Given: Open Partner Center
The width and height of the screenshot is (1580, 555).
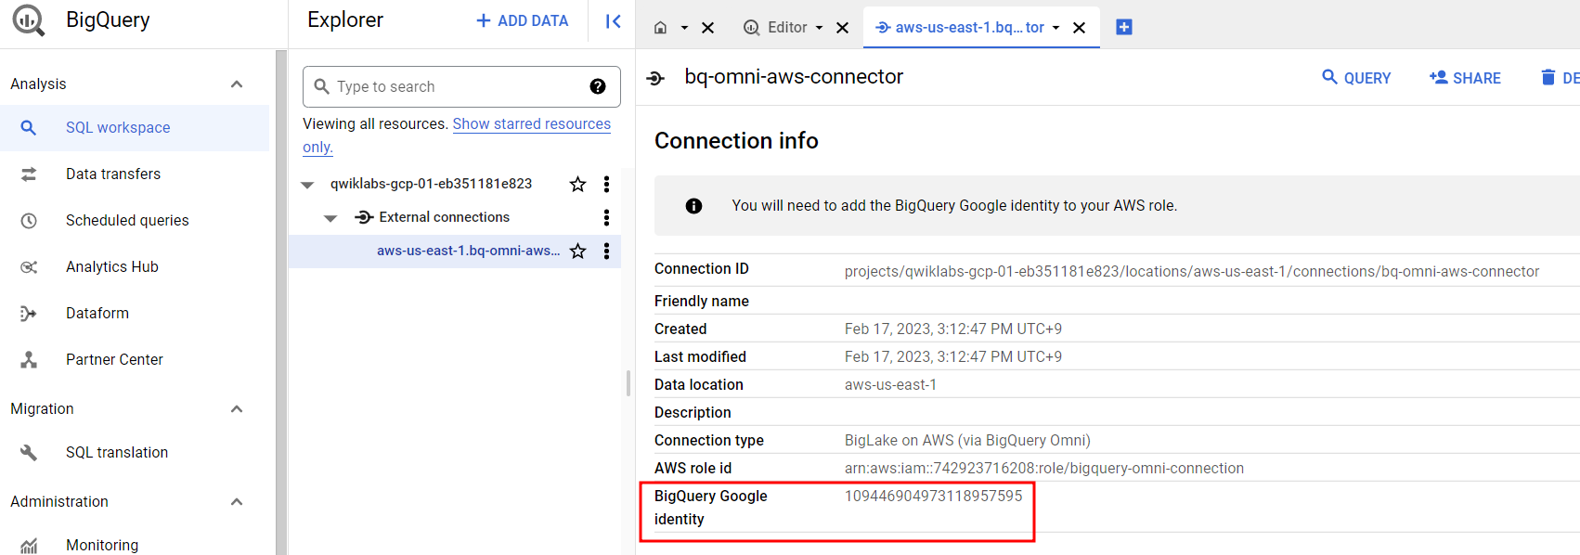Looking at the screenshot, I should click(114, 360).
